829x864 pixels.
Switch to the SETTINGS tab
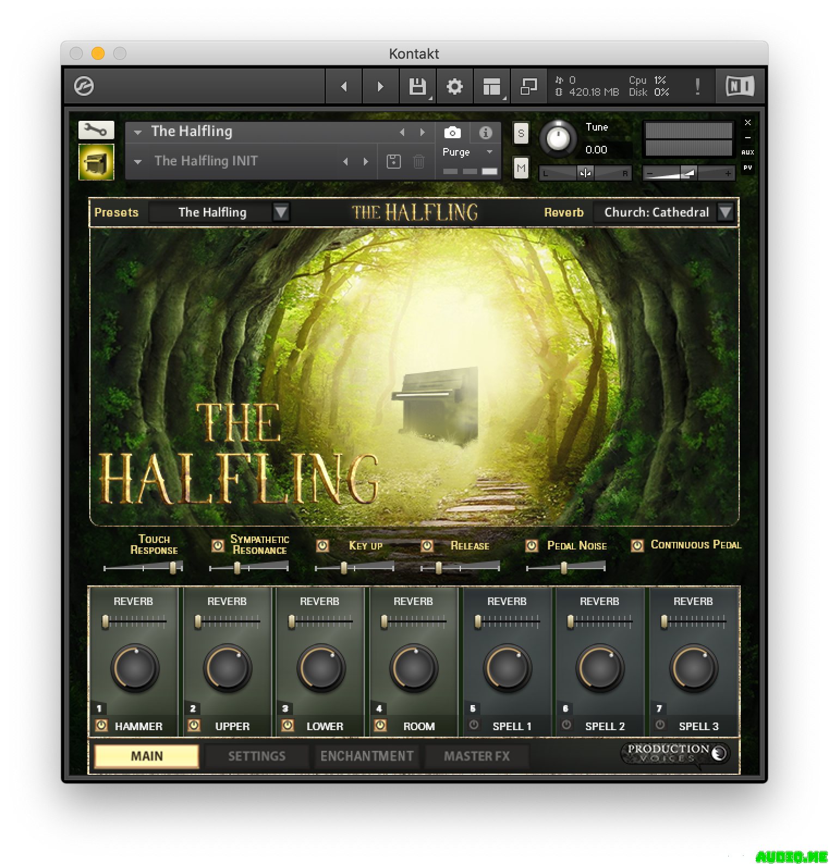point(257,756)
